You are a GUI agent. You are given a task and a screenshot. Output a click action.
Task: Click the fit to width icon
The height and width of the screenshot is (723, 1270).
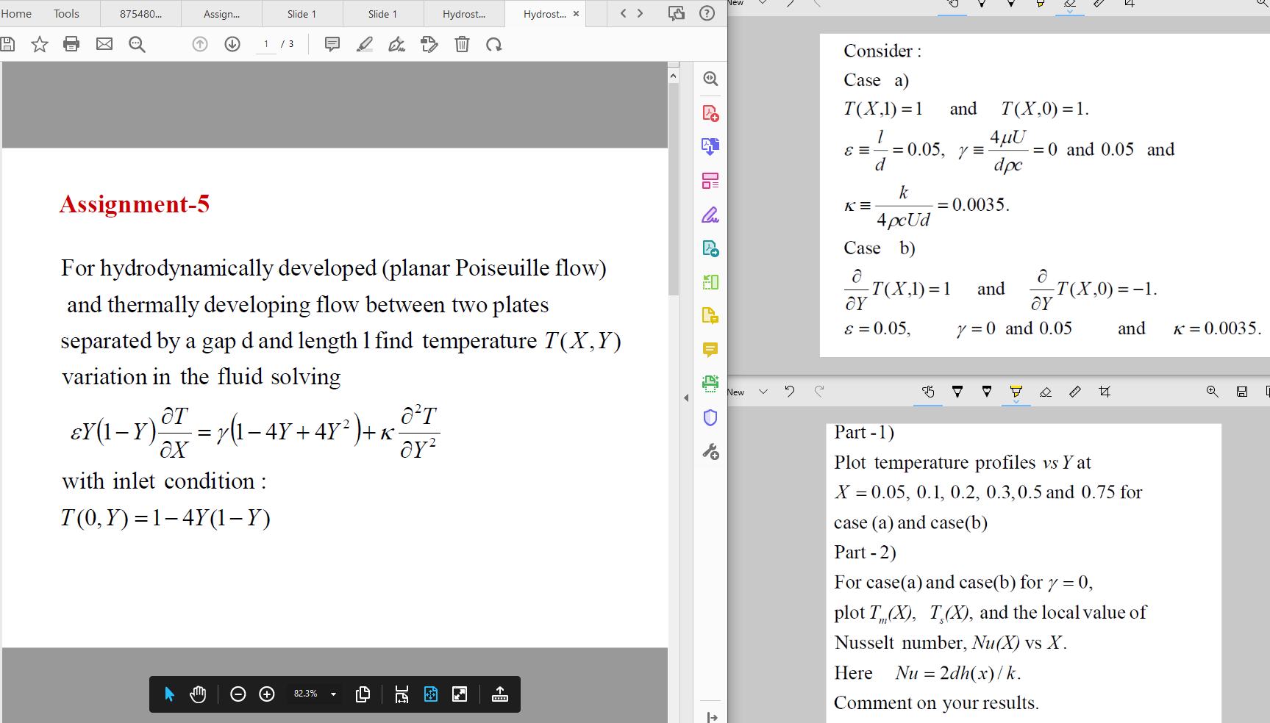point(402,694)
